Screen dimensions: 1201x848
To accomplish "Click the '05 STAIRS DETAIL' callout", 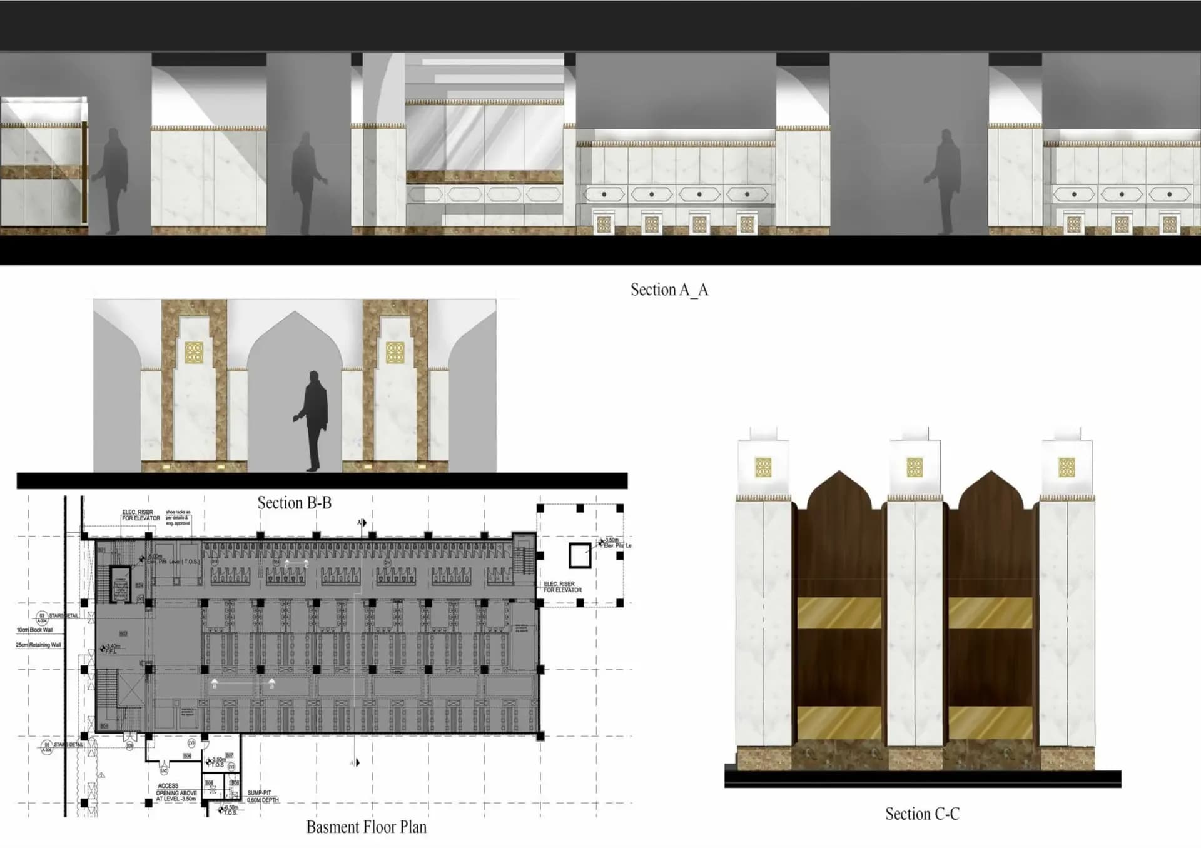I will (62, 747).
